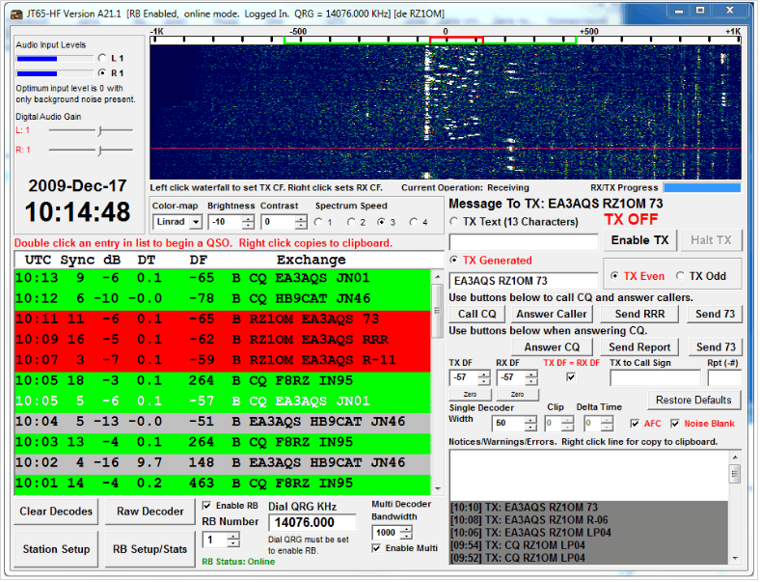760x582 pixels.
Task: Select notice [10:08] TX: EA3AQS RZ1OM R-06
Action: click(x=588, y=520)
